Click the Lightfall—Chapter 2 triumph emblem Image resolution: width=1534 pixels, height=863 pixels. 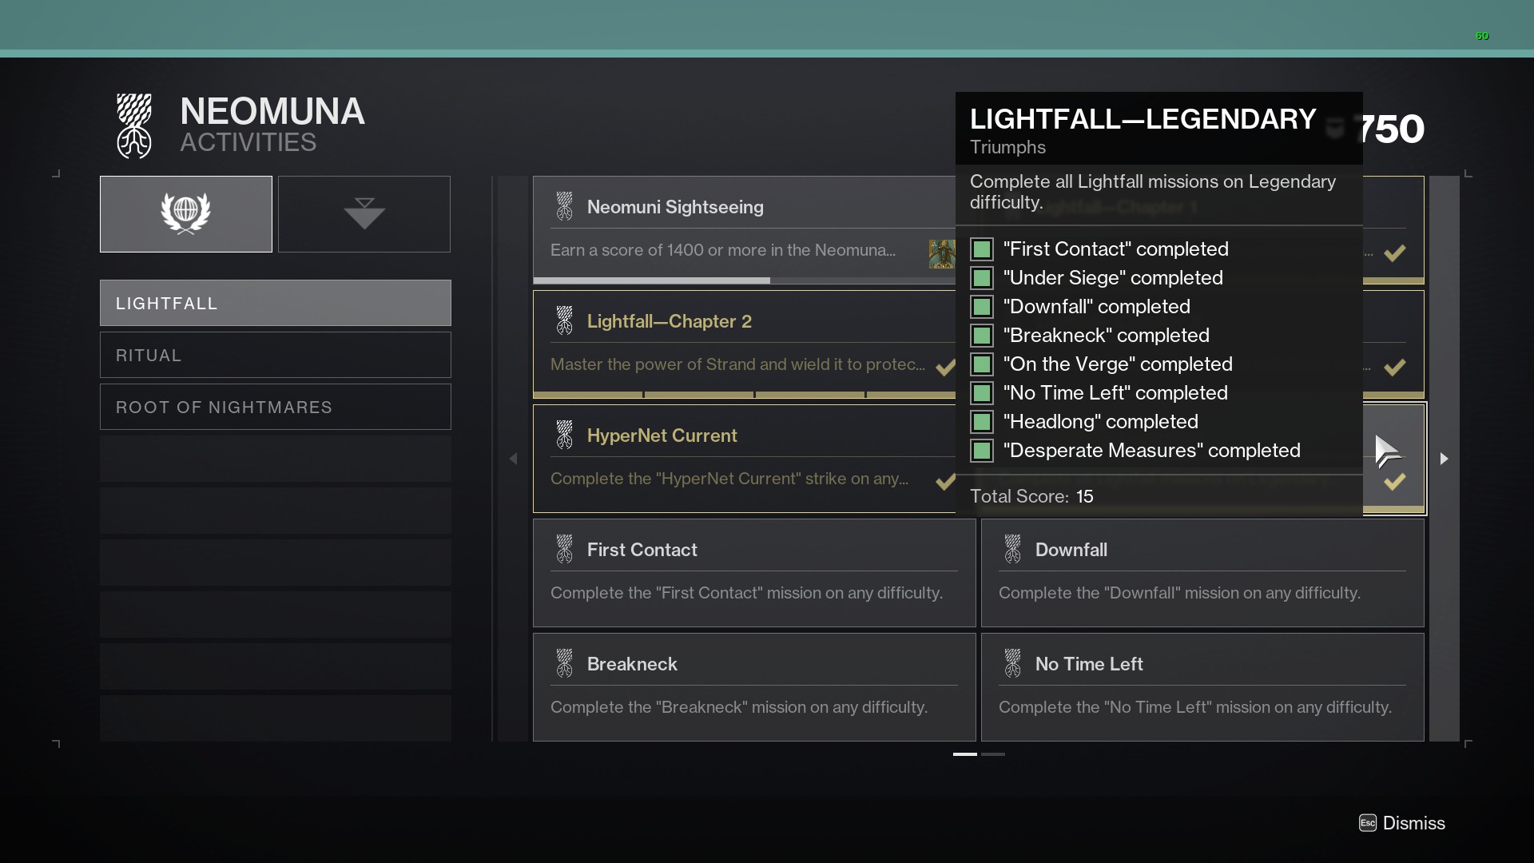click(x=565, y=320)
